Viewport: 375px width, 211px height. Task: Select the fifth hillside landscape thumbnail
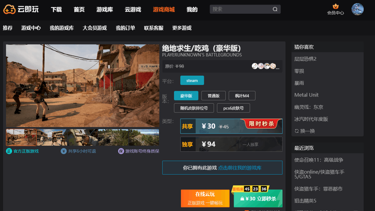click(144, 138)
